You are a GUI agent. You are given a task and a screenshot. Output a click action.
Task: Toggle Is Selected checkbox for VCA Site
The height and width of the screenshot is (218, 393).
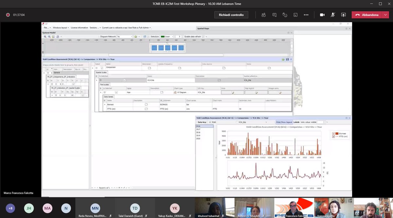click(x=124, y=80)
